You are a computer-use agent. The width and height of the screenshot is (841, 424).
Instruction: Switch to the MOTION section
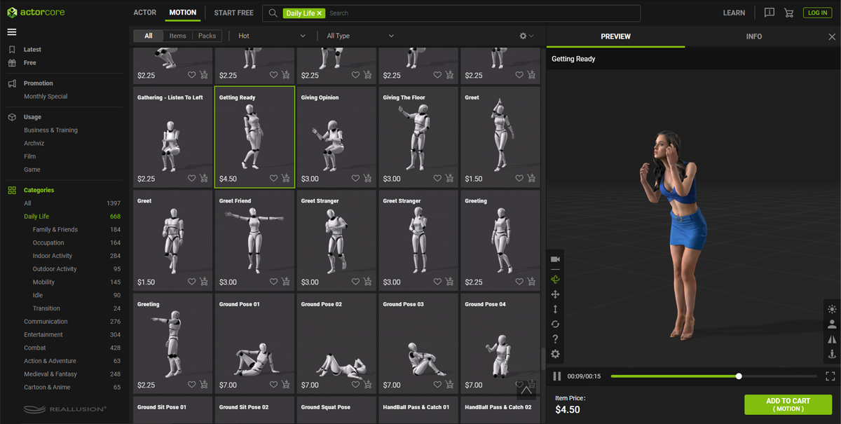pyautogui.click(x=183, y=13)
